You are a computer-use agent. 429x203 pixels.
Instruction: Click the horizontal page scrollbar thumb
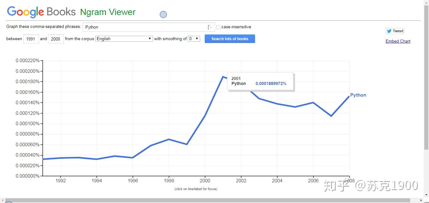tap(207, 200)
